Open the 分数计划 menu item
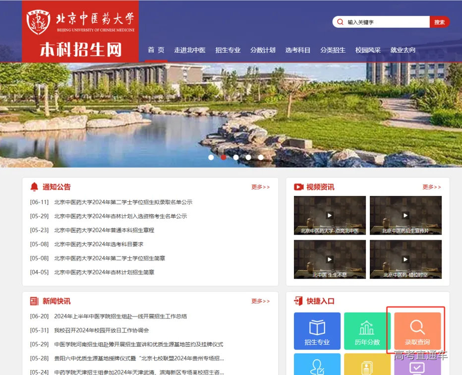 pyautogui.click(x=263, y=50)
